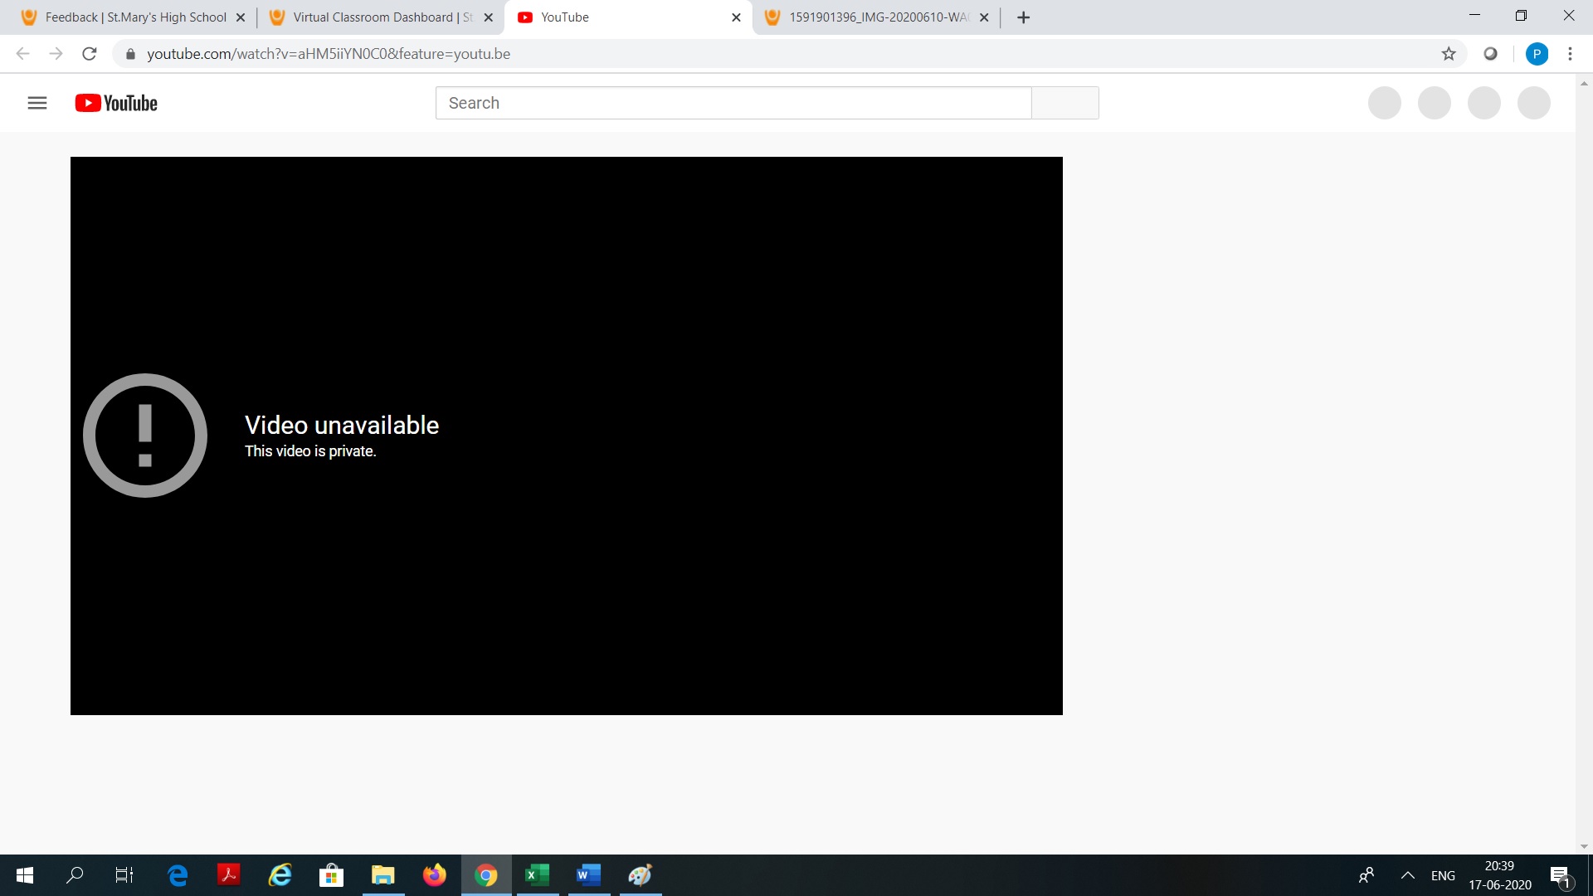The width and height of the screenshot is (1593, 896).
Task: Minimize the Chrome window
Action: point(1474,16)
